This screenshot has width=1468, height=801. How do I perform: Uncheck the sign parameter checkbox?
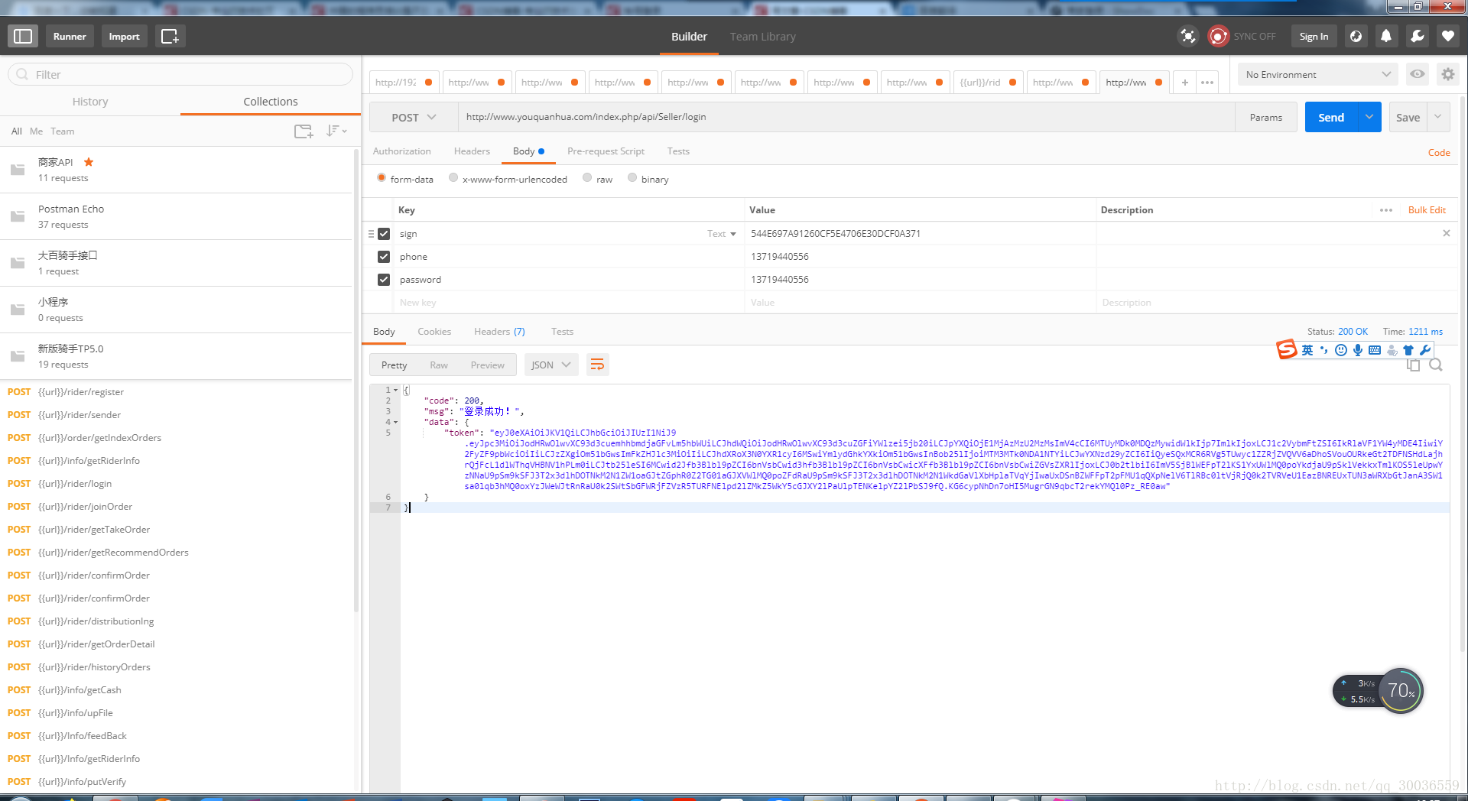(x=384, y=234)
